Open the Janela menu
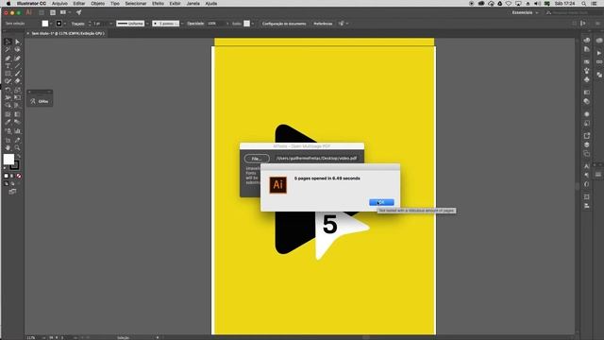 tap(193, 4)
